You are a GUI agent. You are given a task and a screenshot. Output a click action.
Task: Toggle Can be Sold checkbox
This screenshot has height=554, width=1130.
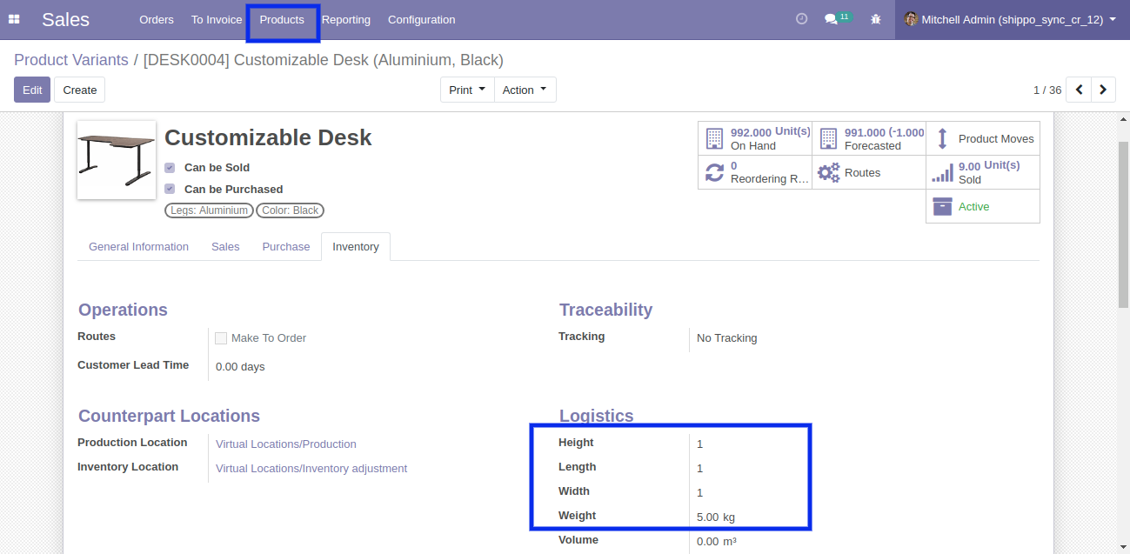point(170,168)
